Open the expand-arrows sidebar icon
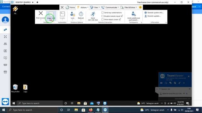 click(5, 37)
